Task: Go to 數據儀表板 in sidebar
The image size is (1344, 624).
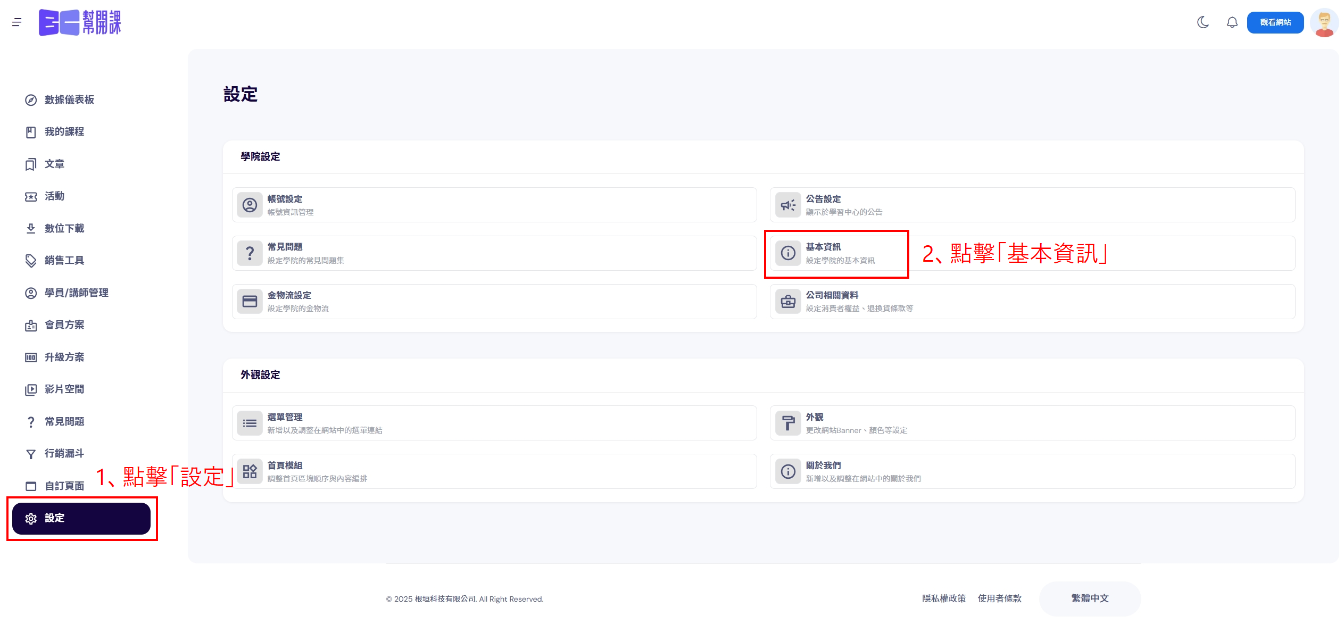Action: coord(69,99)
